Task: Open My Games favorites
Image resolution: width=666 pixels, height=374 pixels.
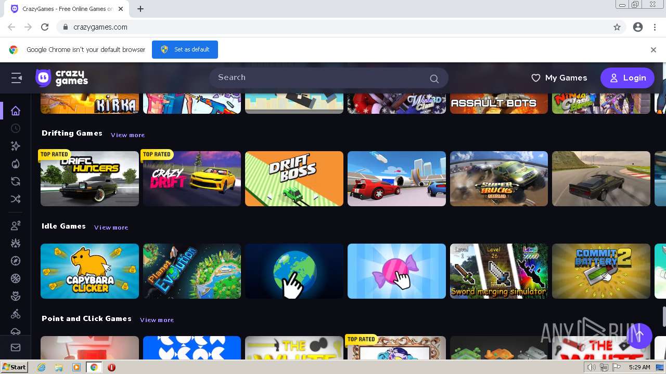Action: 559,78
